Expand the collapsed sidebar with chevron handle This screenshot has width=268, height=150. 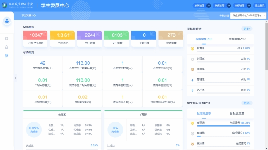pyautogui.click(x=15, y=78)
